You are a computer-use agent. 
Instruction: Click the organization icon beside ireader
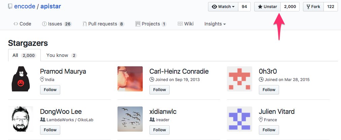pyautogui.click(x=152, y=120)
